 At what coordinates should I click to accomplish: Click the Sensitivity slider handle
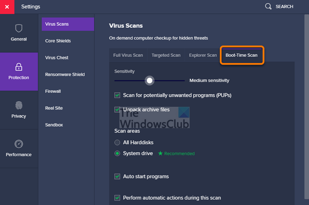pyautogui.click(x=150, y=81)
